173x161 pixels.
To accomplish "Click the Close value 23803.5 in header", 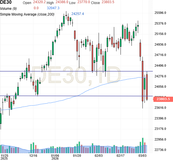I will point(108,3).
